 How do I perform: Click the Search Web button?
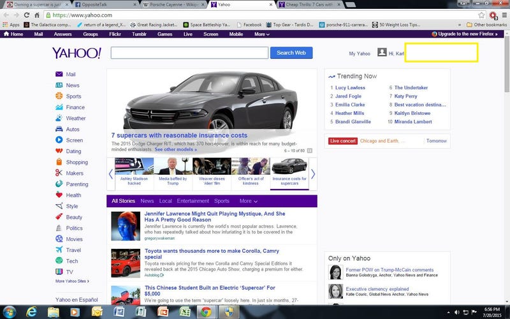click(x=291, y=53)
